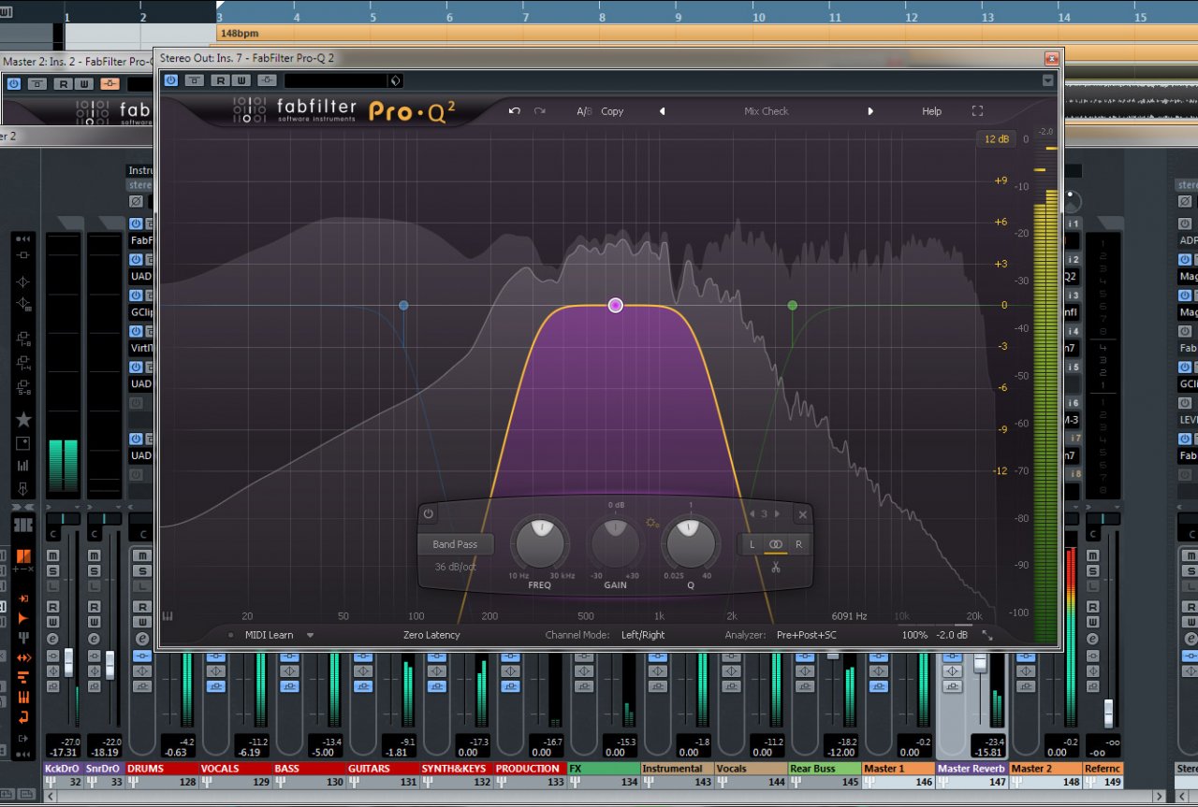Click orange play arrow icon in mixer toolbar
The height and width of the screenshot is (807, 1198).
(23, 618)
